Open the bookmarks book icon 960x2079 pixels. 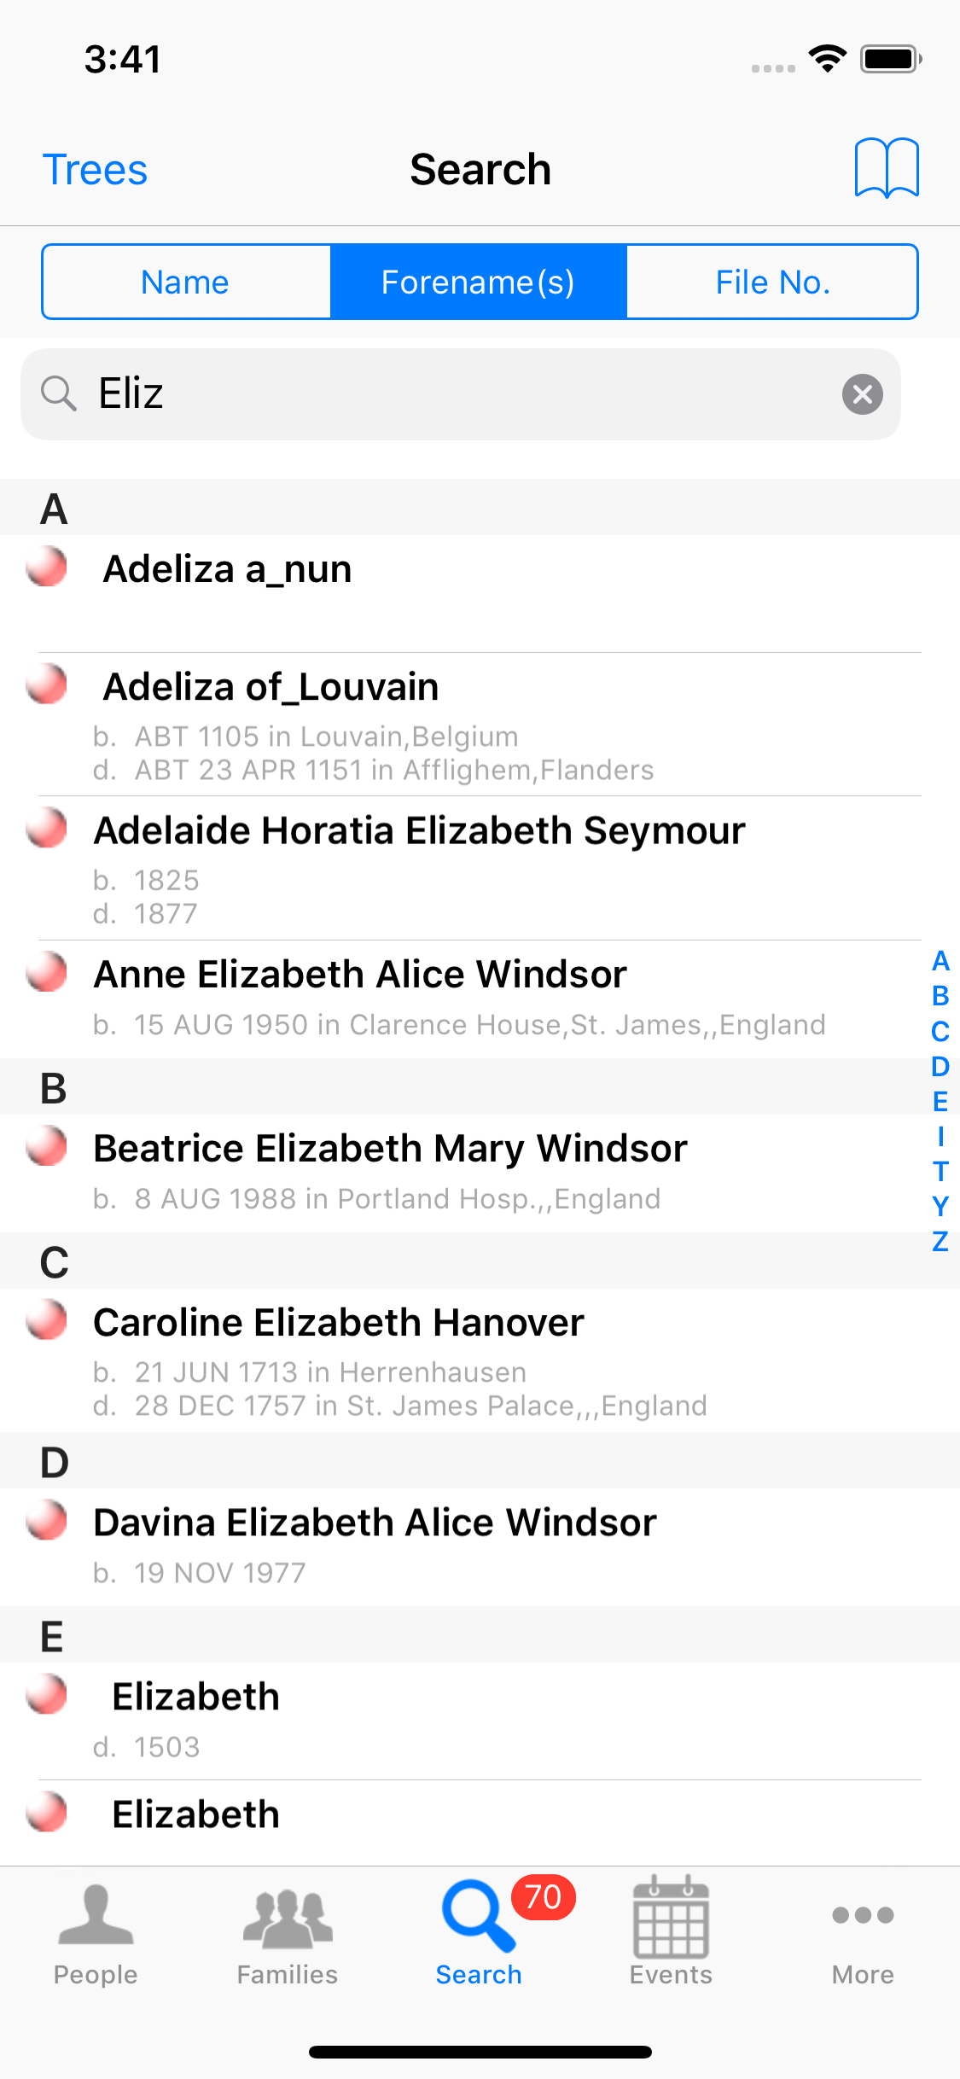(x=886, y=168)
